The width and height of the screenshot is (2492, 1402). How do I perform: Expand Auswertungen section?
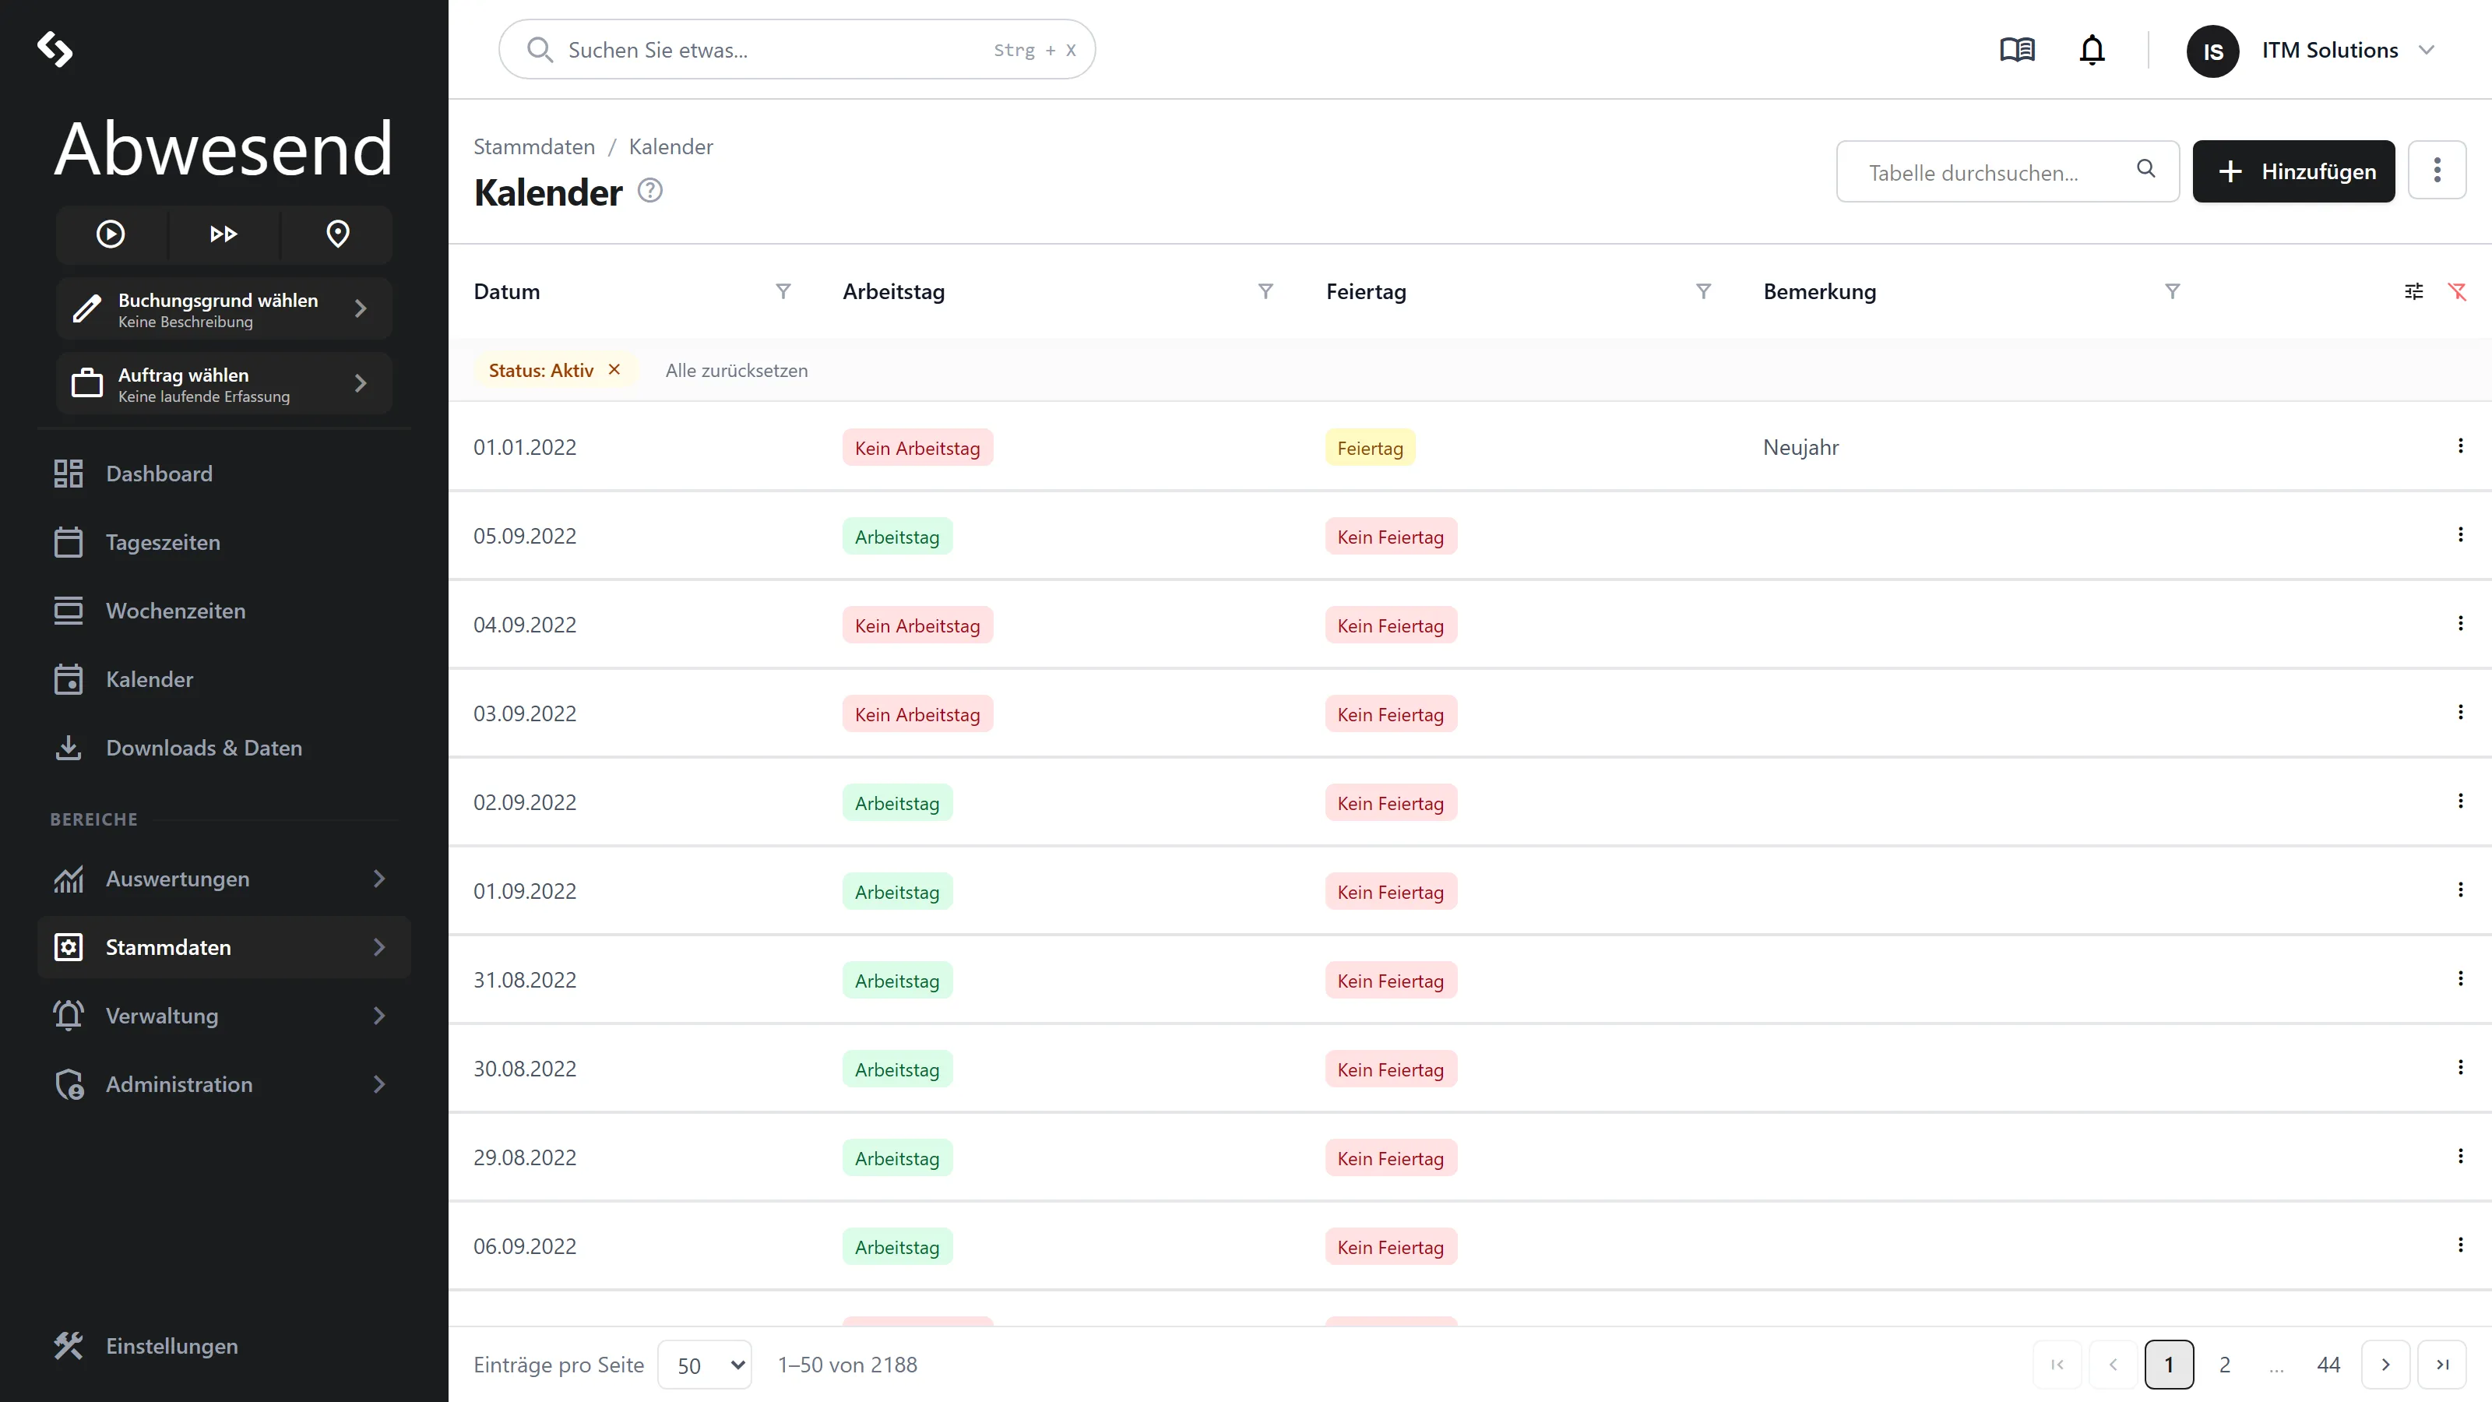[x=224, y=879]
